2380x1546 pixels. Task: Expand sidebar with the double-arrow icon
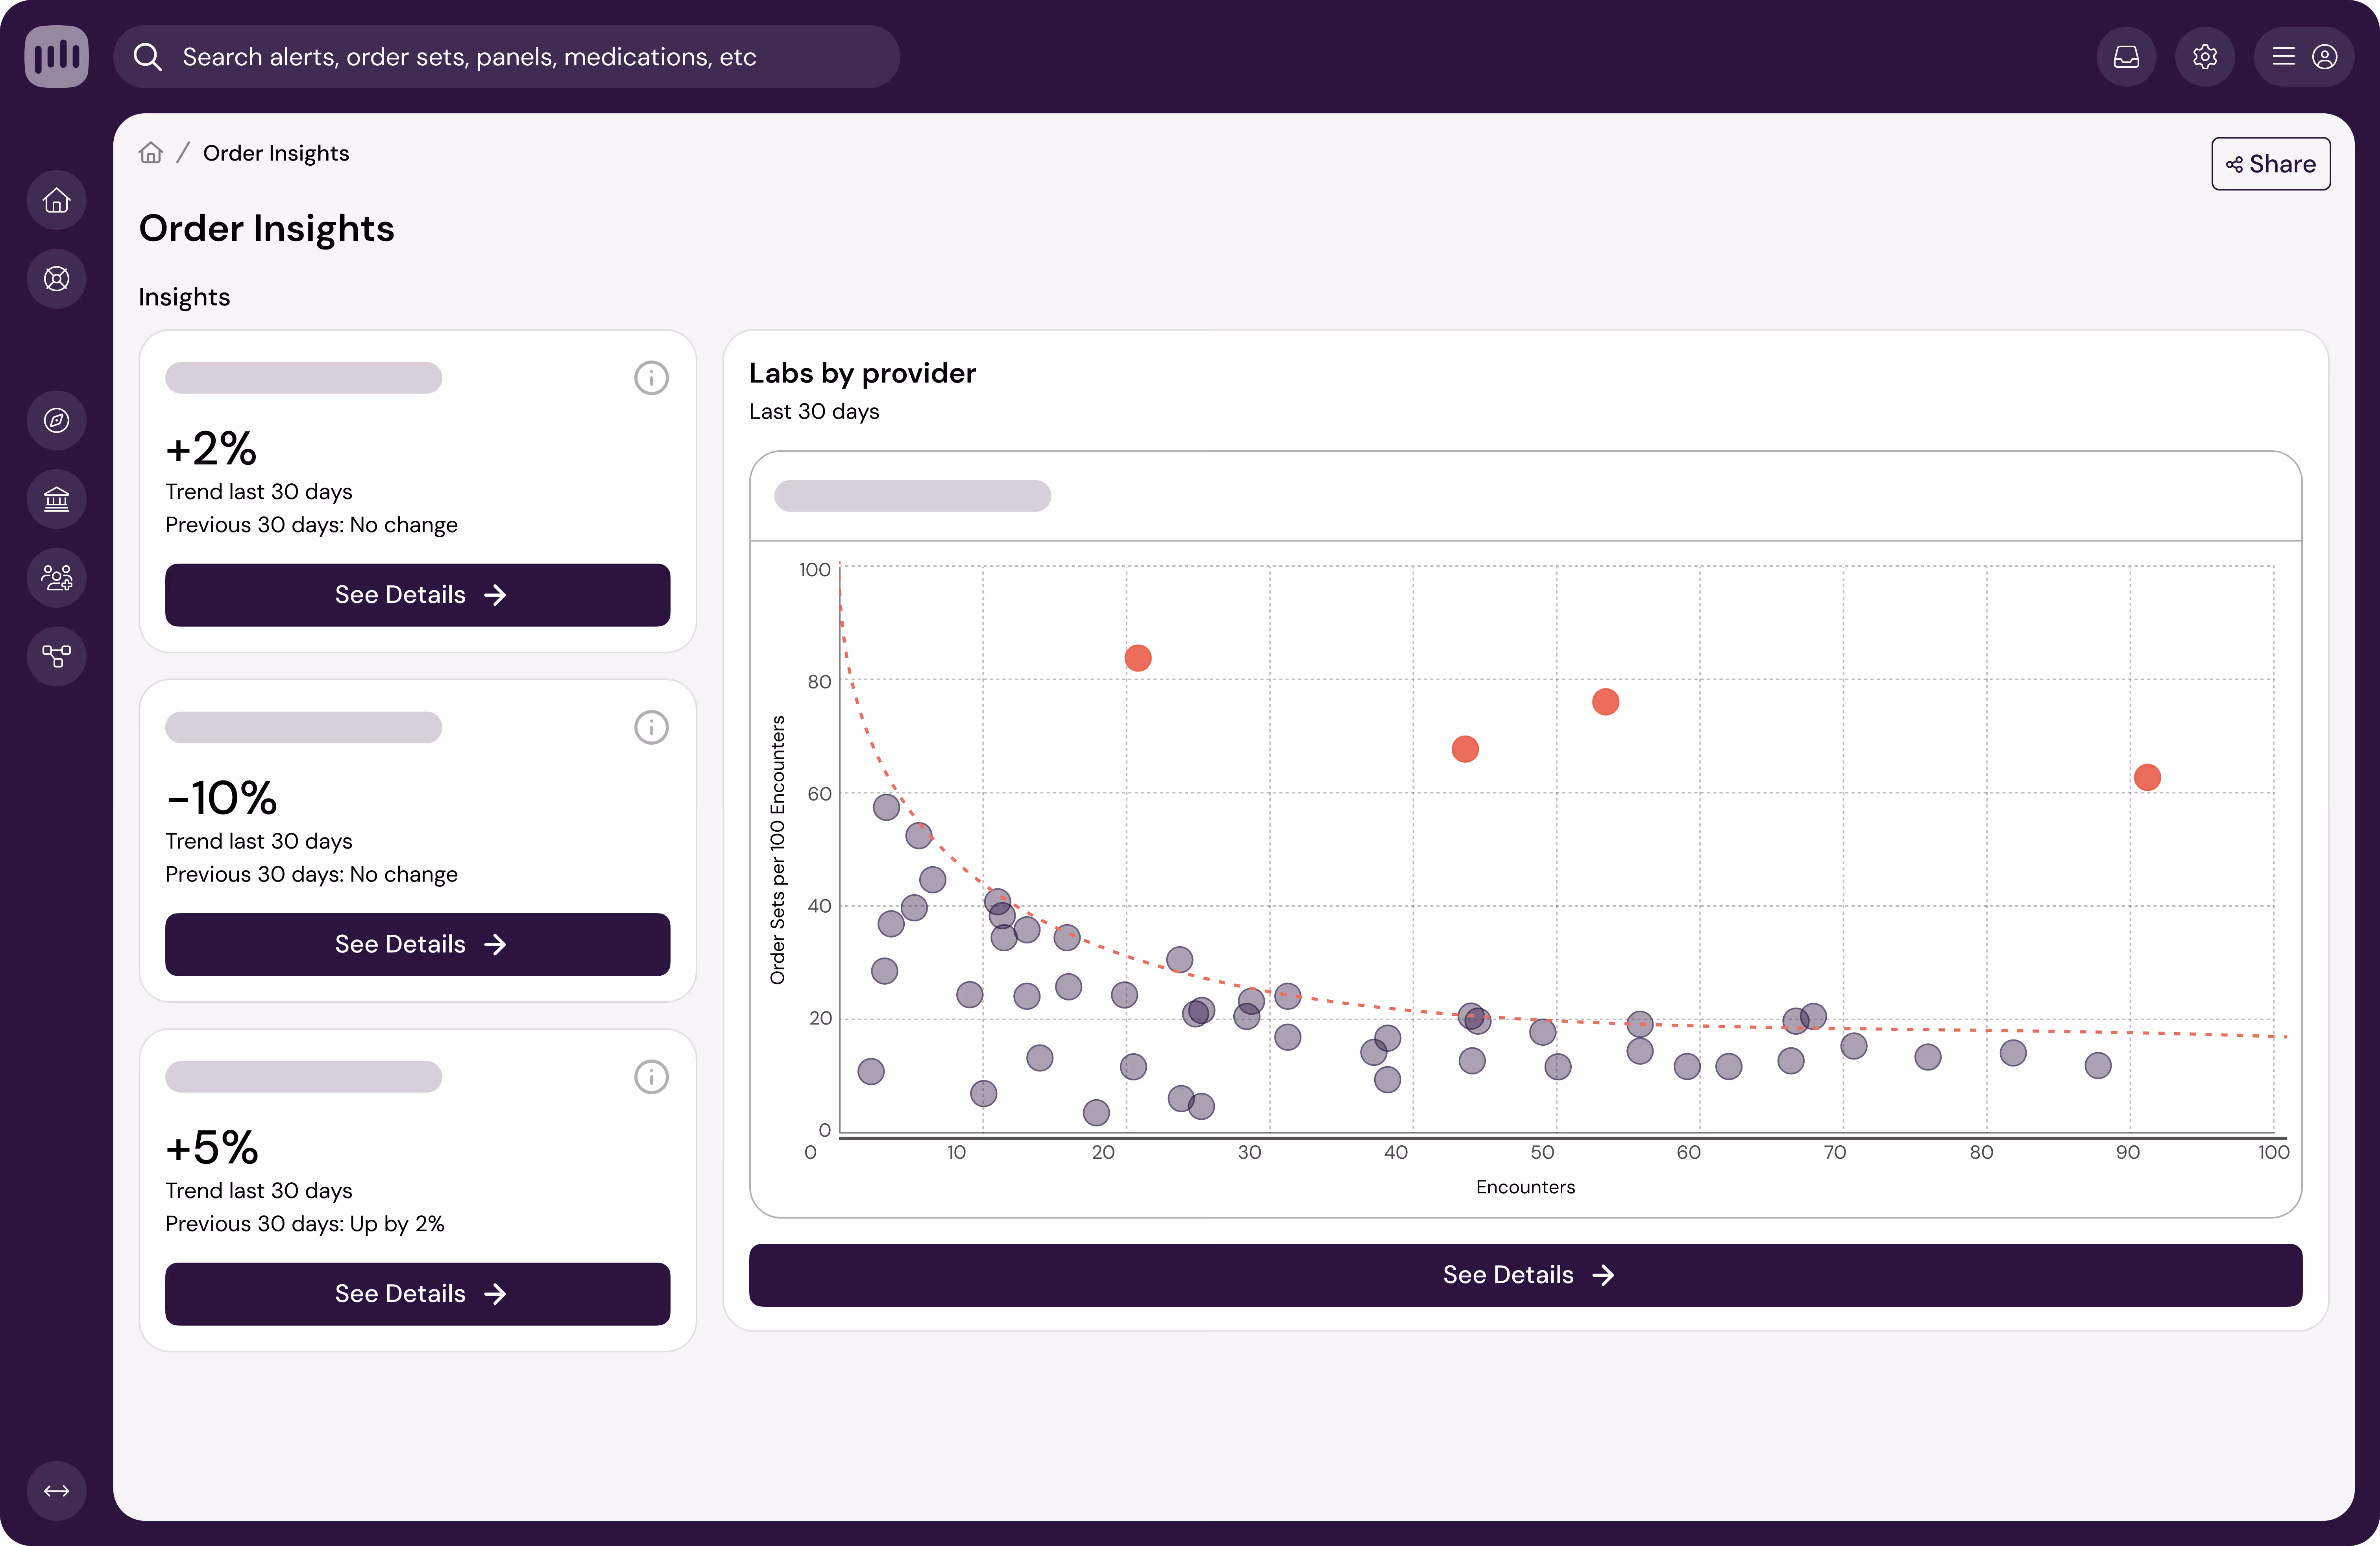point(56,1491)
